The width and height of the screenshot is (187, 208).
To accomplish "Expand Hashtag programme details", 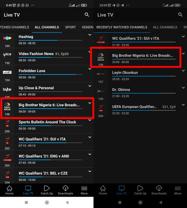I will 90,35.
